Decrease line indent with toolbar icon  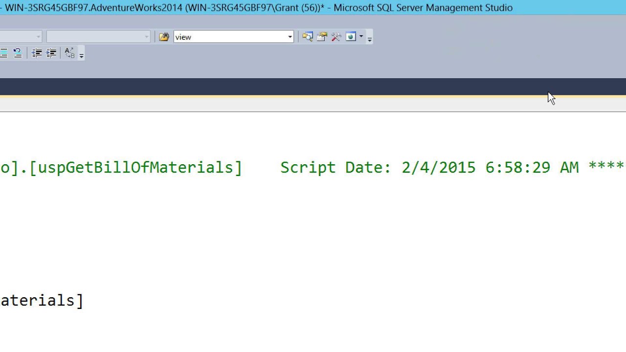click(37, 53)
